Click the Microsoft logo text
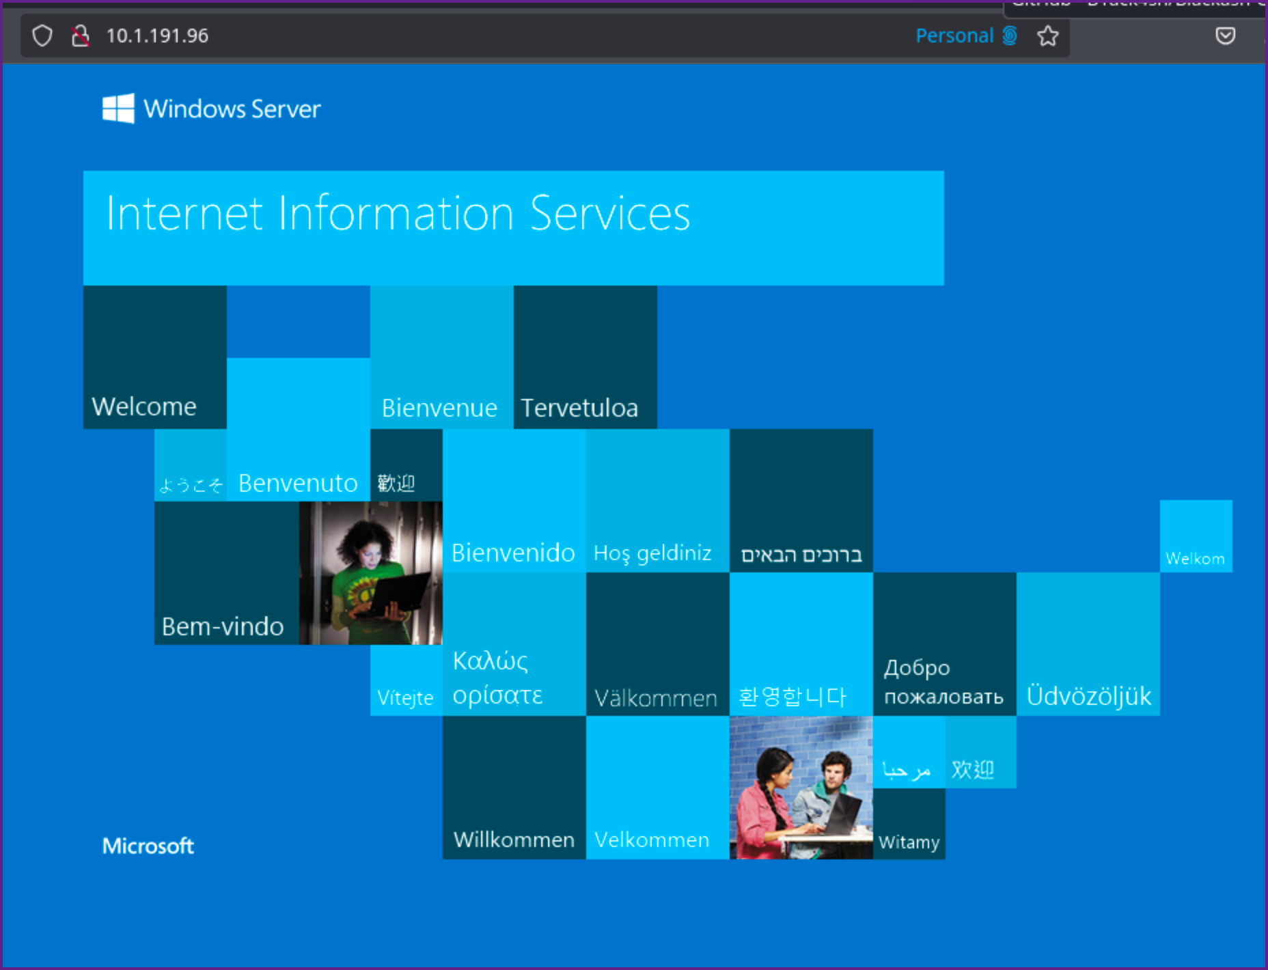1268x970 pixels. tap(148, 846)
